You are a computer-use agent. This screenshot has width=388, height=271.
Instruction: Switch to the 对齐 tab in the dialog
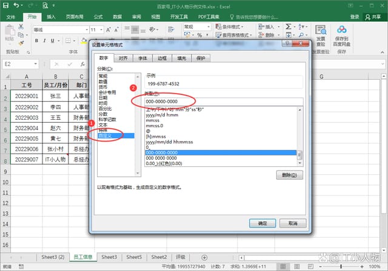pos(123,58)
